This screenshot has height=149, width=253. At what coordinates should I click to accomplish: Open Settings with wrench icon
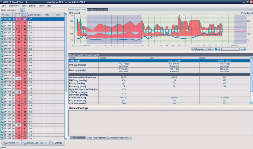tap(57, 143)
